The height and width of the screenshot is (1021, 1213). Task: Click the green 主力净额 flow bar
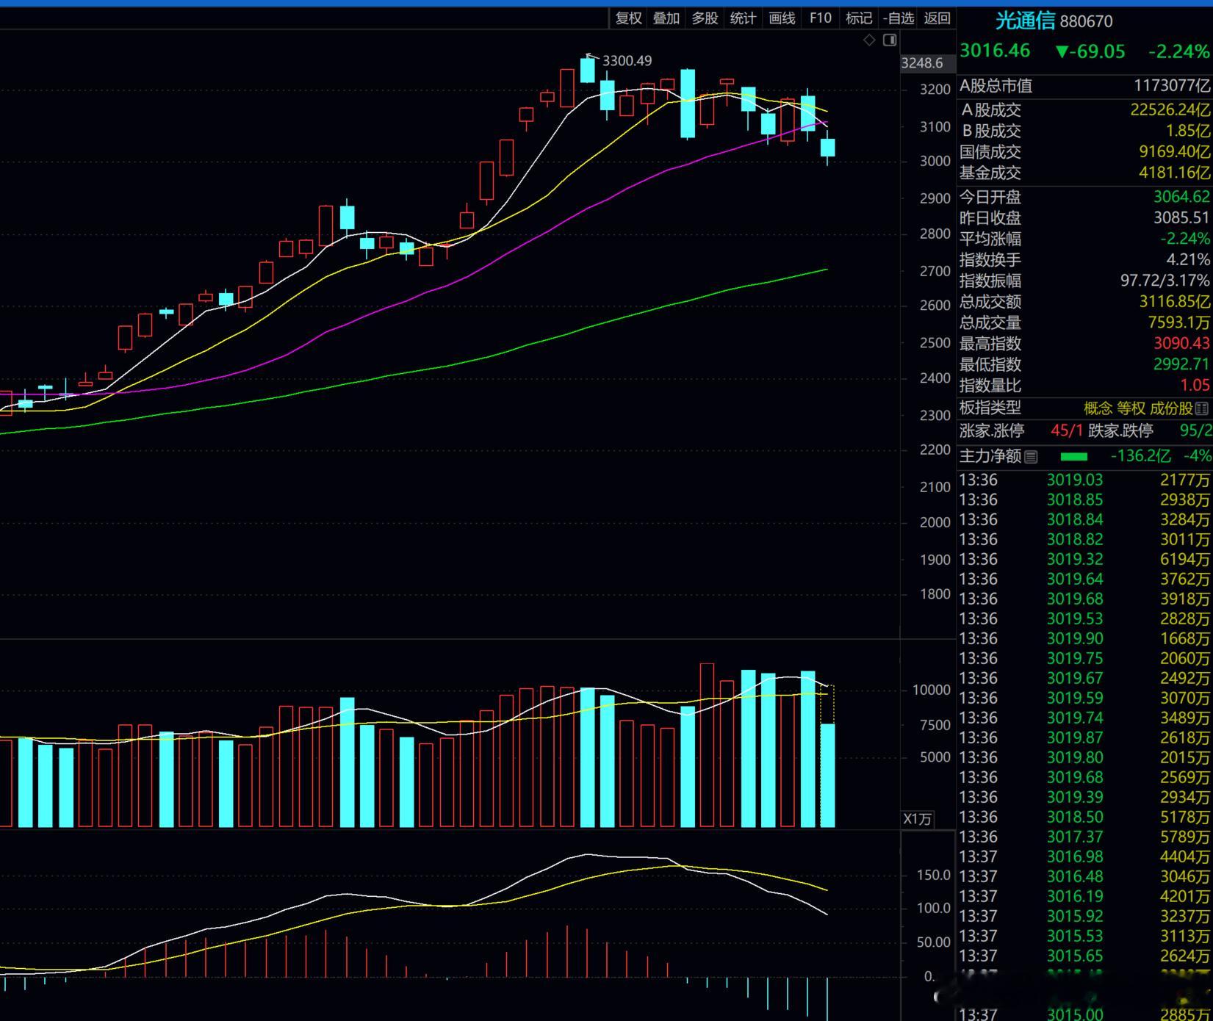pos(1074,456)
